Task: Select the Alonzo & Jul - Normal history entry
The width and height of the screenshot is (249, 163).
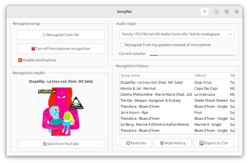Action: (138, 88)
